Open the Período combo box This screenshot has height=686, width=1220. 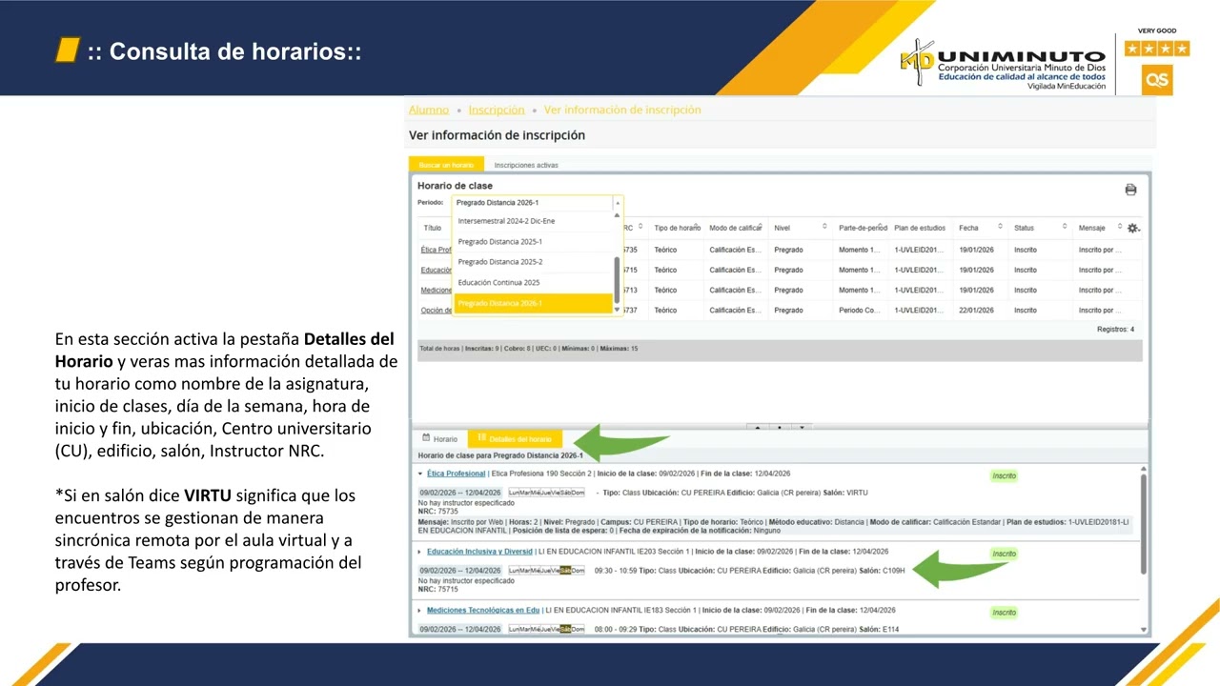(x=537, y=203)
